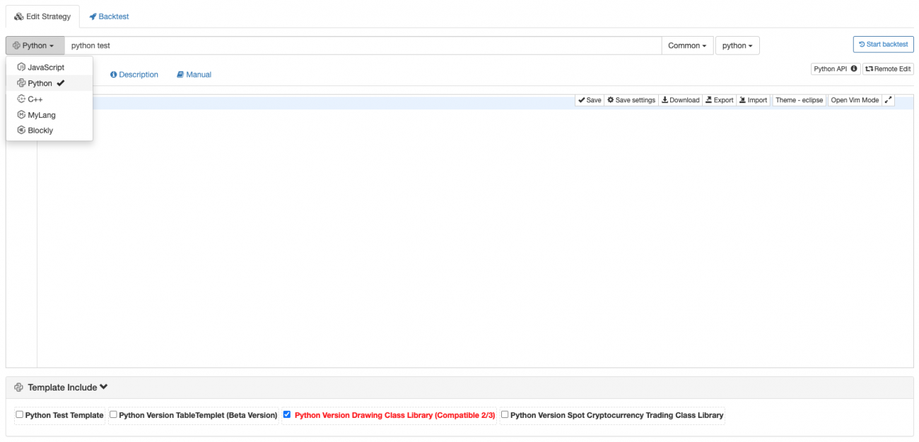Collapse the Template Include section
The image size is (919, 442).
[x=103, y=387]
